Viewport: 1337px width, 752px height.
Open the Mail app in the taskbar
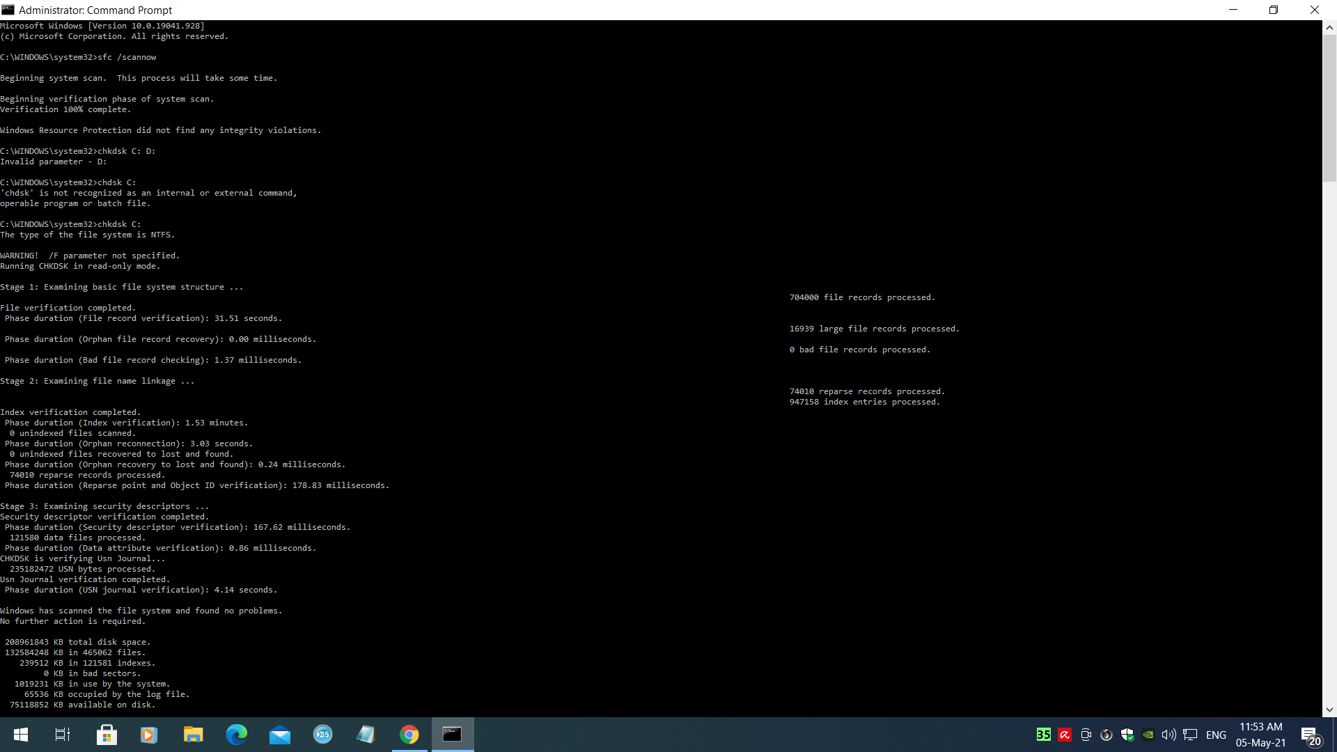pyautogui.click(x=280, y=735)
